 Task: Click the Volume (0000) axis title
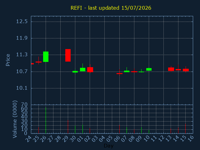pos(15,119)
